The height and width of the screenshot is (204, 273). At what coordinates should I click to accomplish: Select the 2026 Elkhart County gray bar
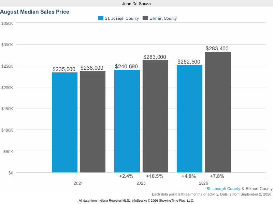(x=218, y=112)
